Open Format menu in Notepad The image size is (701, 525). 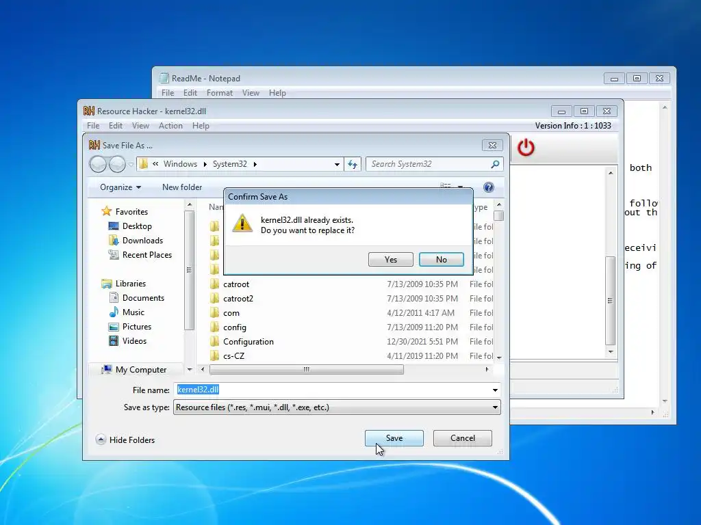[x=220, y=93]
